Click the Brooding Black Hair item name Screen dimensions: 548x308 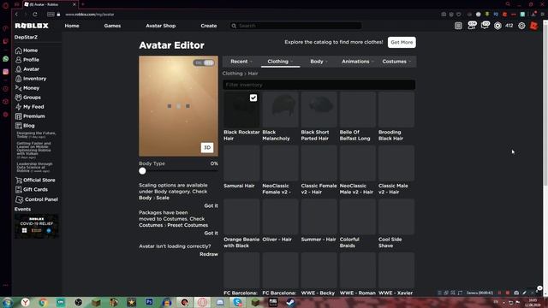390,135
